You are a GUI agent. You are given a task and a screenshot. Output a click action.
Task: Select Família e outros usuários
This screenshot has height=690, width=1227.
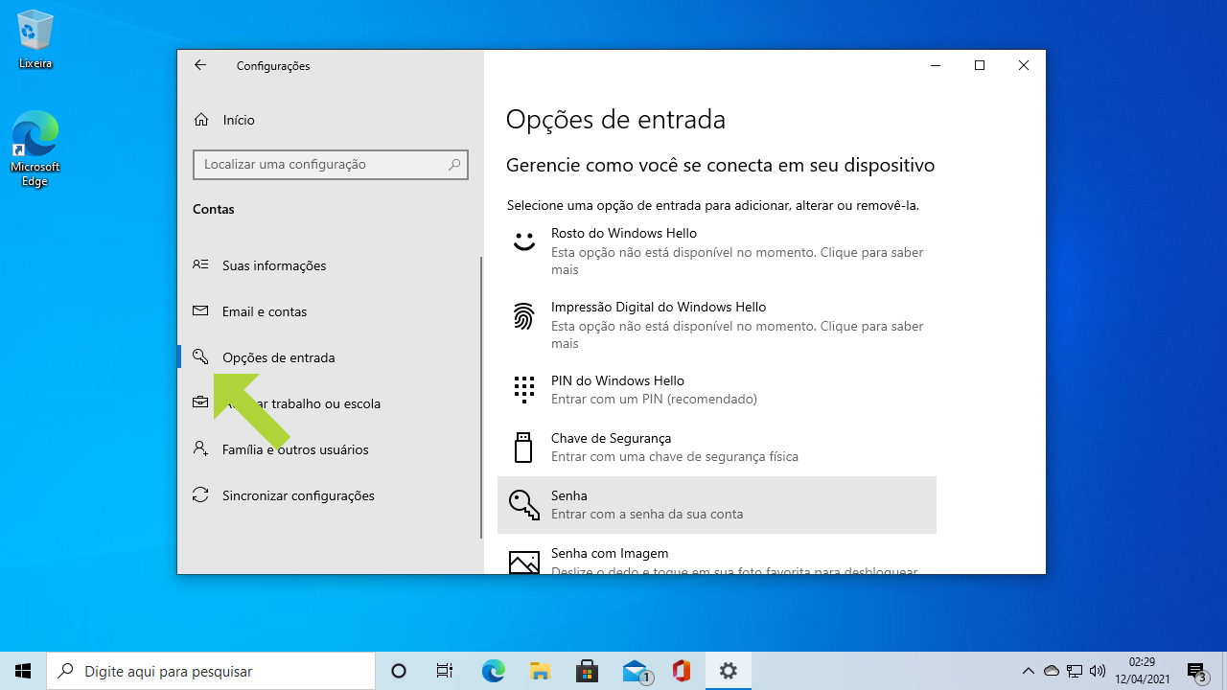[295, 449]
